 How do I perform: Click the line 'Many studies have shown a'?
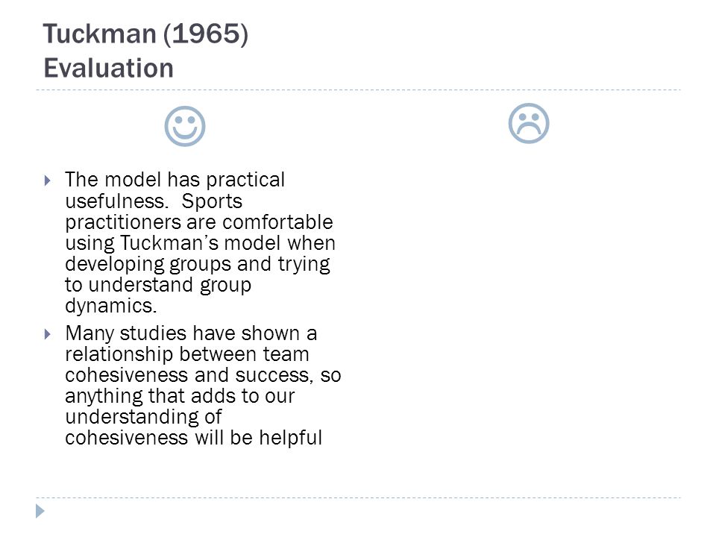(191, 333)
